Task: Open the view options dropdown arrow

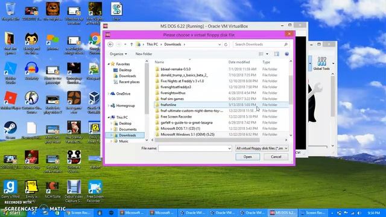Action: [x=267, y=54]
